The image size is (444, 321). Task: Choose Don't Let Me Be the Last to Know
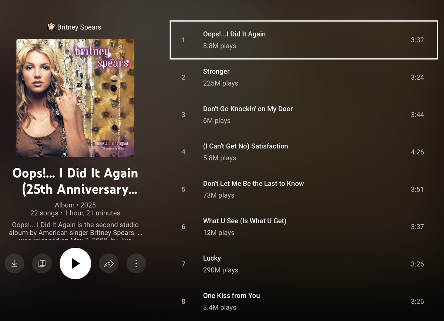pos(304,190)
